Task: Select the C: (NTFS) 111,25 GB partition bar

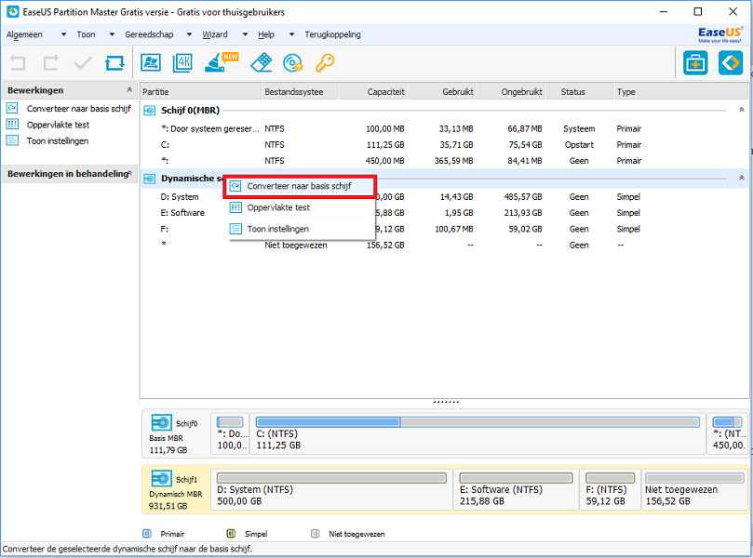Action: coord(477,433)
